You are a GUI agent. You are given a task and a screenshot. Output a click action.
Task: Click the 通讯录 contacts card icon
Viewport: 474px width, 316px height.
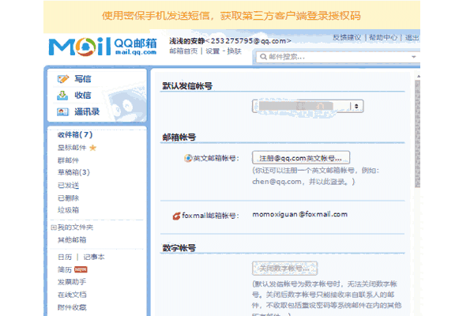point(62,112)
